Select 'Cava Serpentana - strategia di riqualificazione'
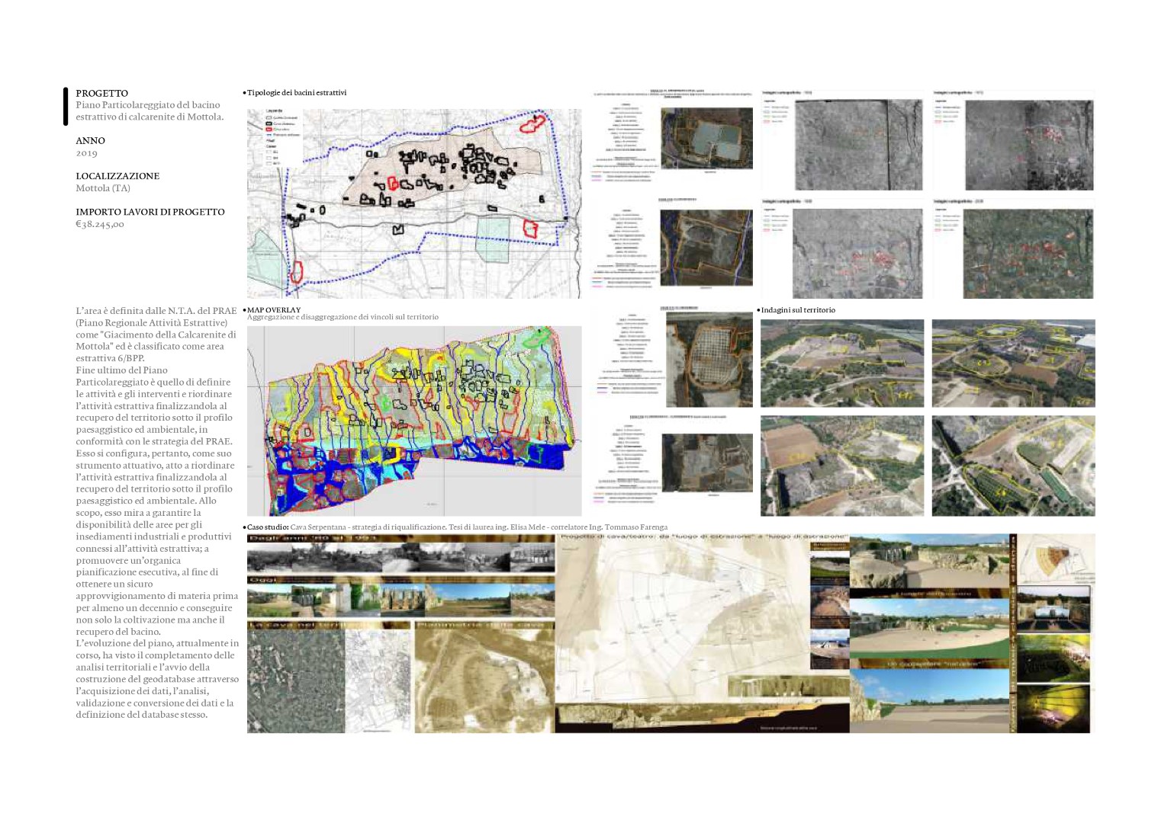Viewport: 1158px width, 823px height. (x=368, y=527)
